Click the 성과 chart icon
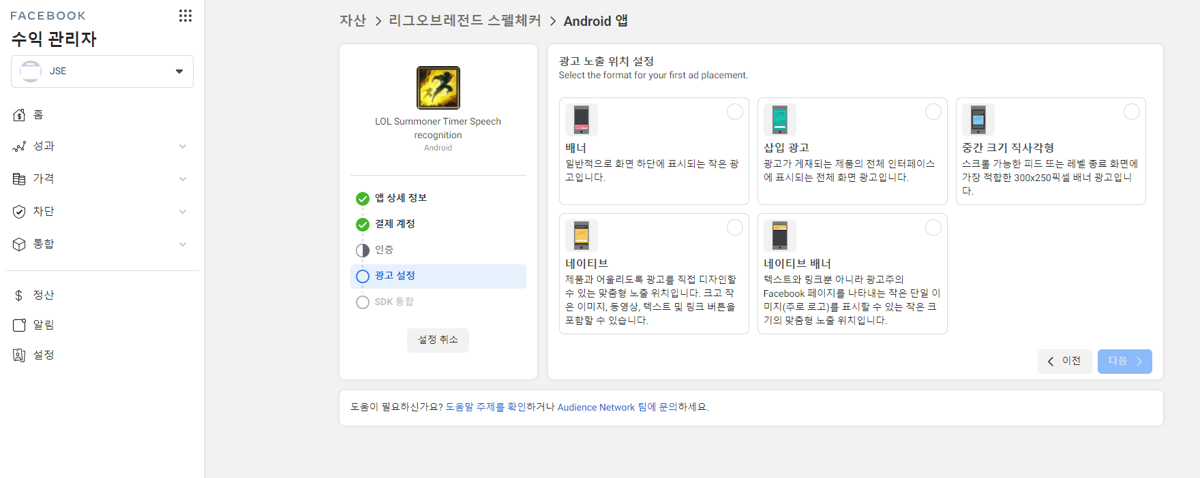 point(19,146)
